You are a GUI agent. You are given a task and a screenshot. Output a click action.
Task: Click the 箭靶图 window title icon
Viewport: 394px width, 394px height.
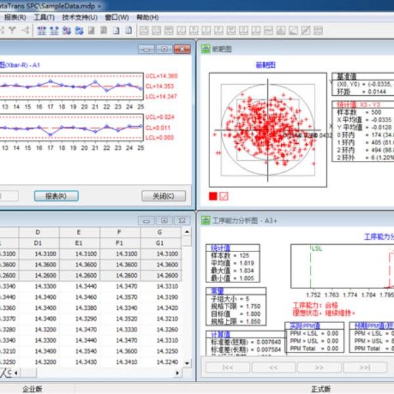[x=204, y=49]
